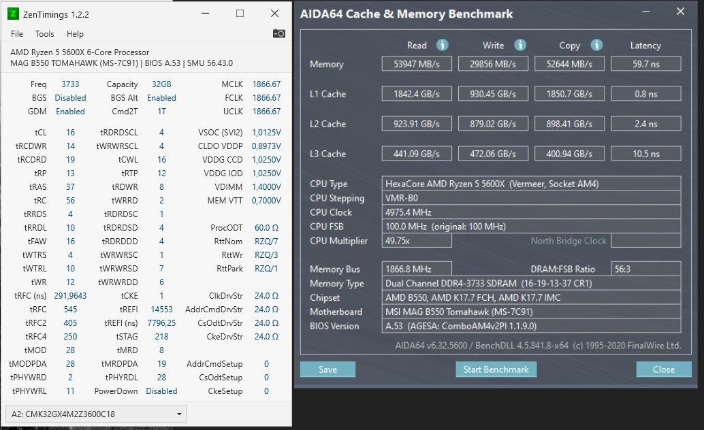Click the ZenTimings camera screenshot icon

[279, 33]
